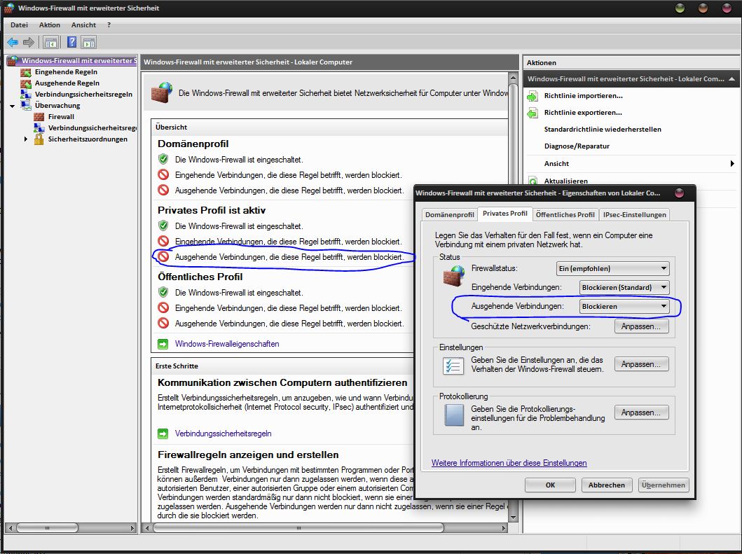This screenshot has width=742, height=554.
Task: Open the ? help menu
Action: pos(109,25)
